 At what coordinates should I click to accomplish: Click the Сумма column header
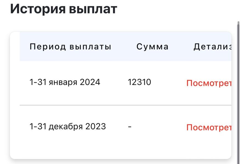coord(152,46)
